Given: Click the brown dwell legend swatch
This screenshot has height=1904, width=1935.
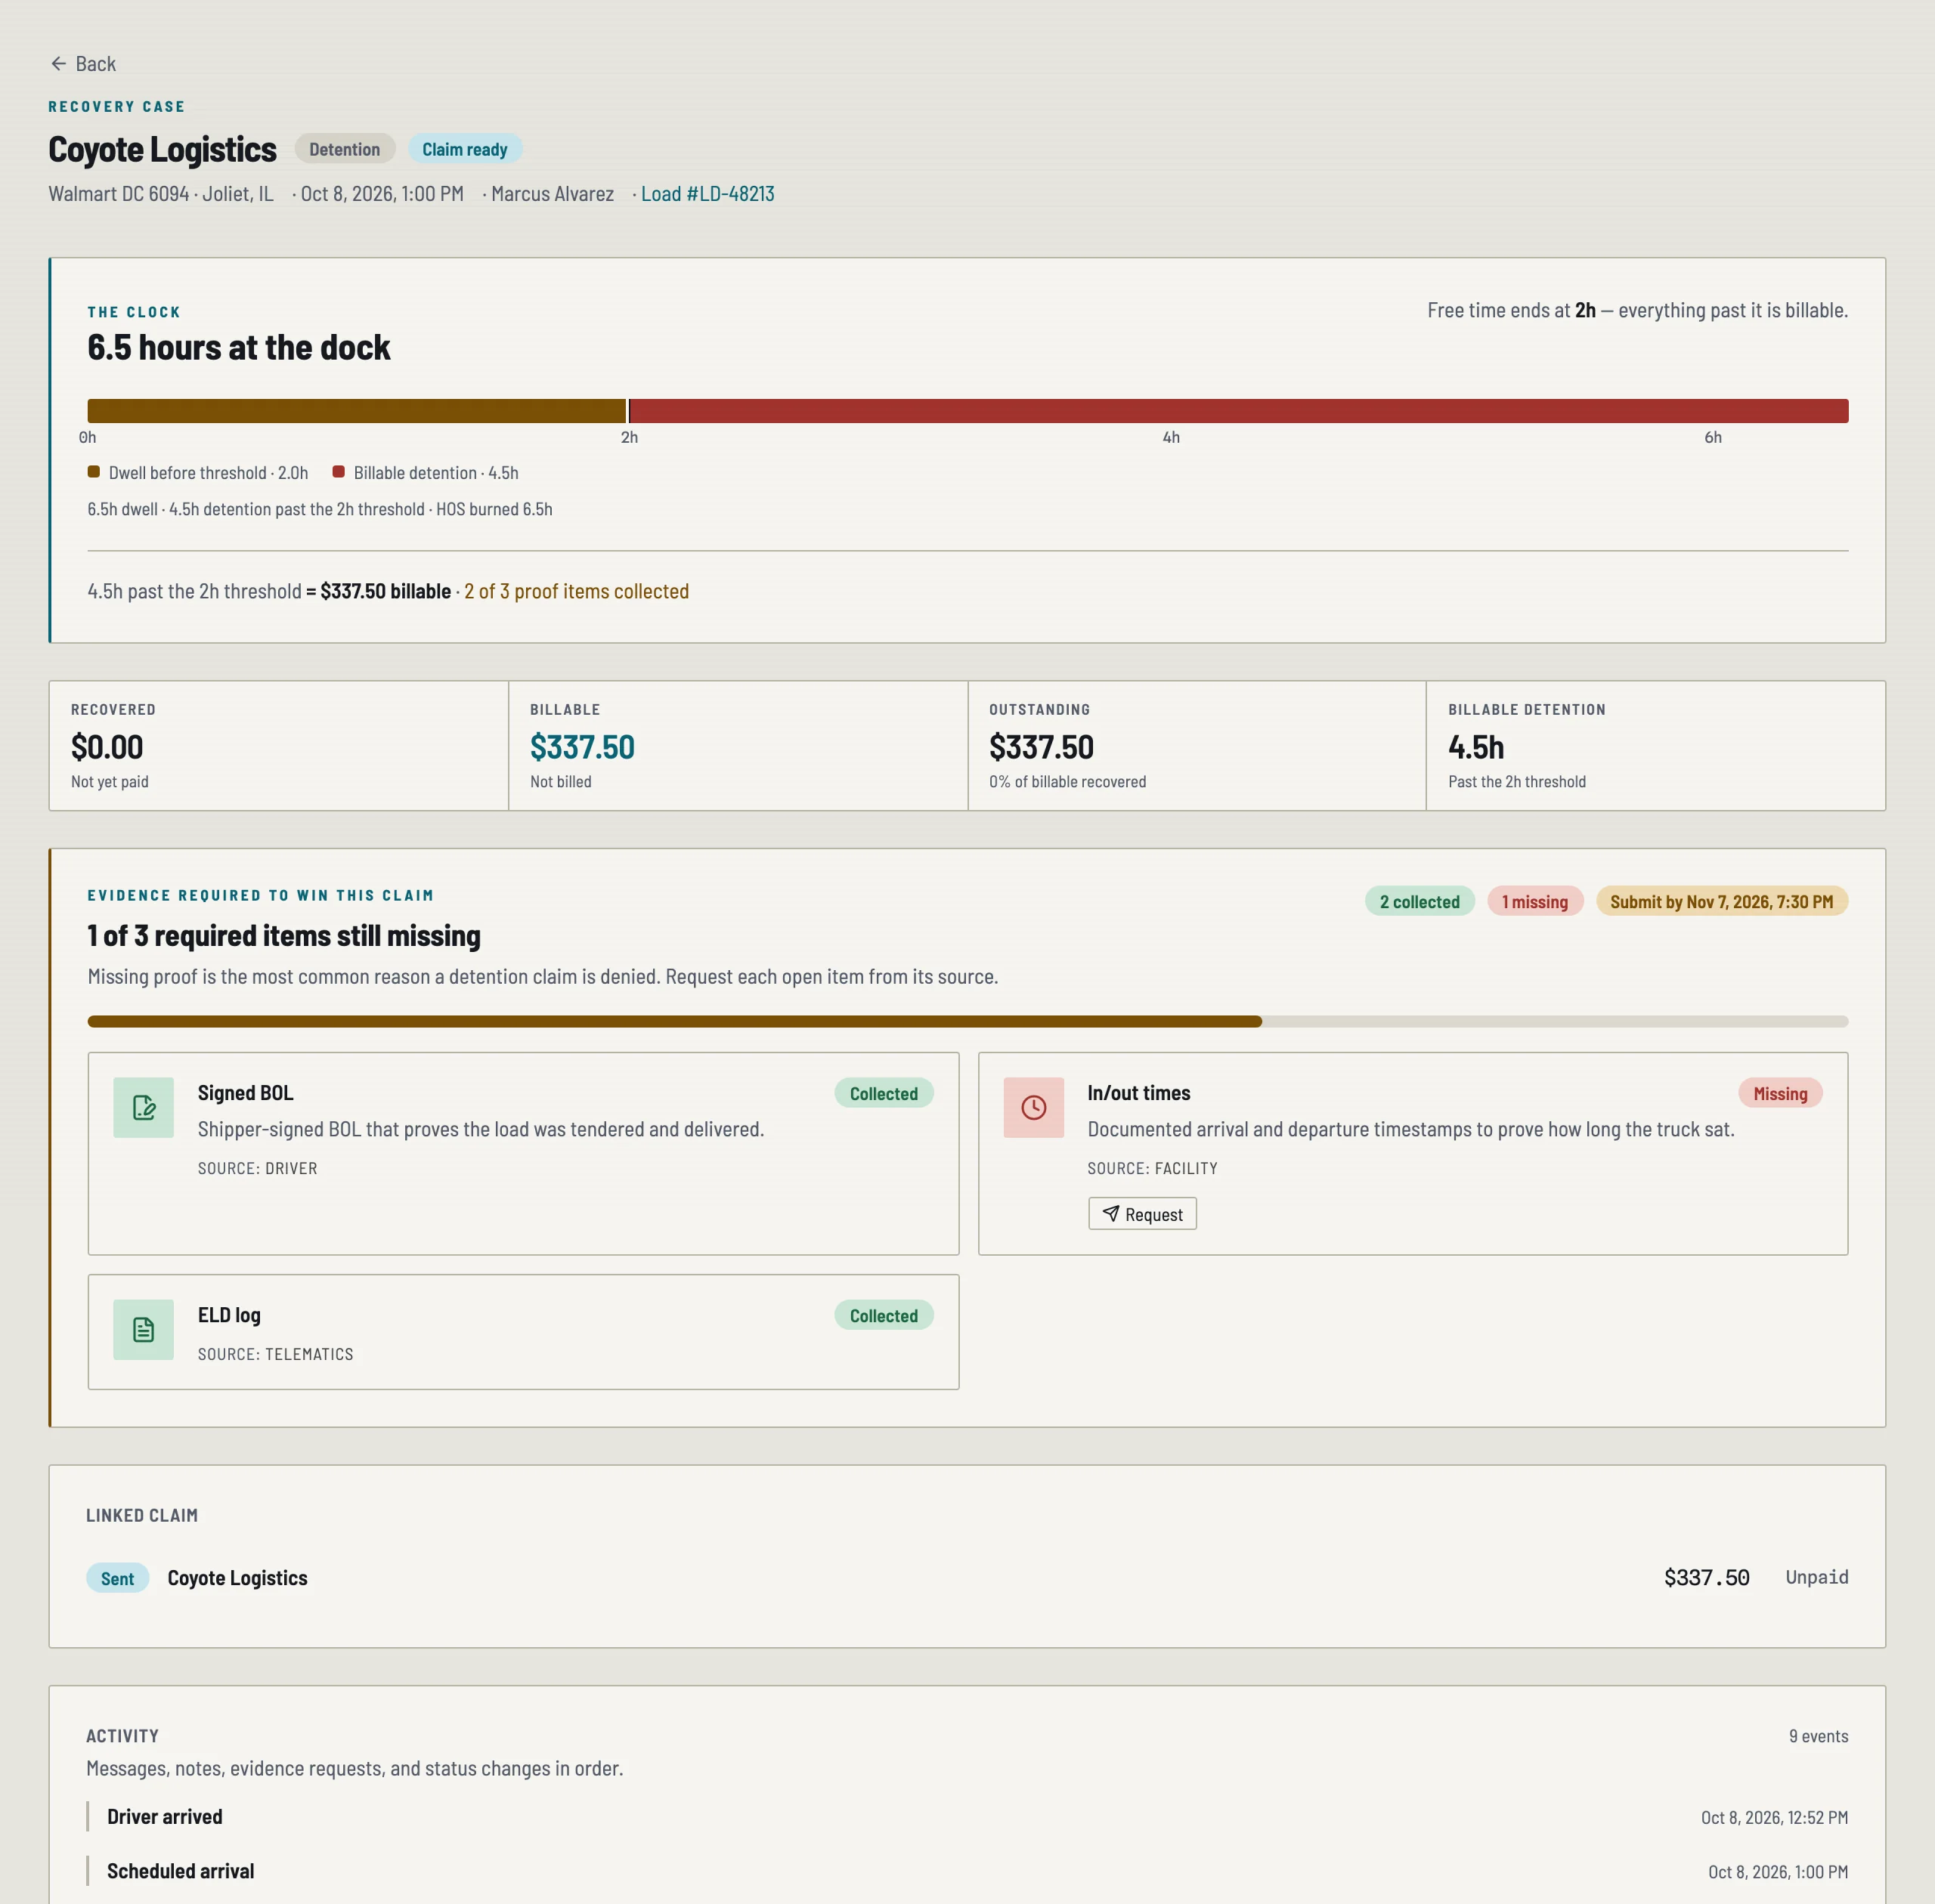Looking at the screenshot, I should (93, 472).
